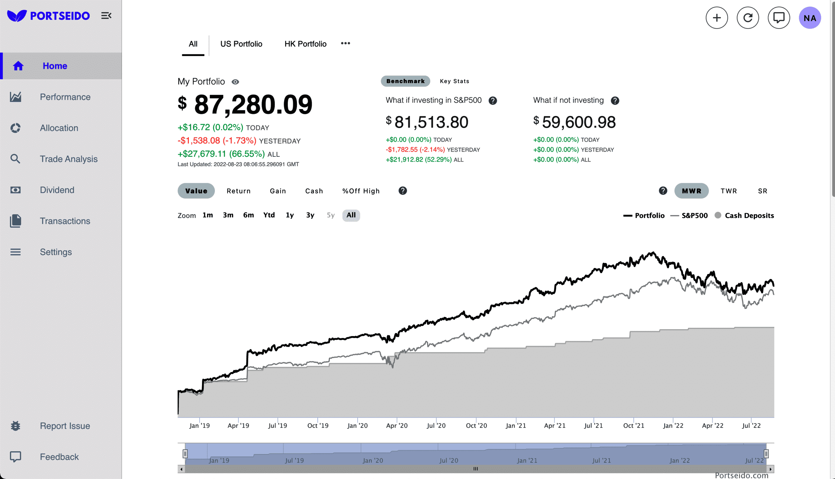Show Key Stats panel
Viewport: 835px width, 479px height.
454,81
